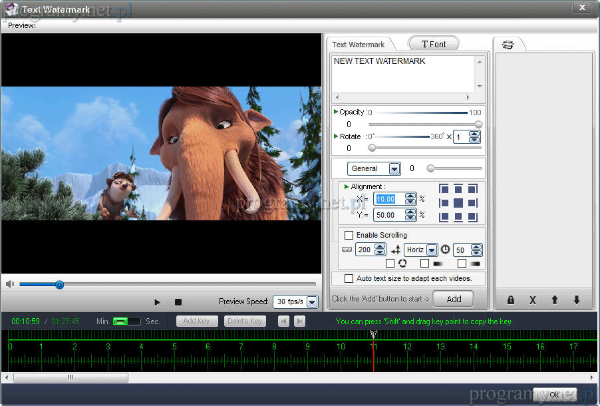The height and width of the screenshot is (406, 600).
Task: Open the Preview Speed dropdown
Action: click(x=311, y=302)
